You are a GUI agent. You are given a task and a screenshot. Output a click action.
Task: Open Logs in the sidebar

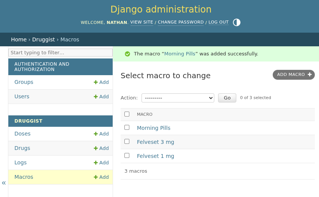pyautogui.click(x=20, y=162)
